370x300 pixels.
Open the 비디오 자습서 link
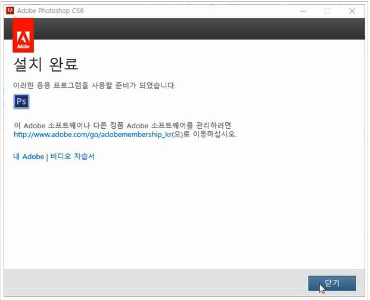73,156
